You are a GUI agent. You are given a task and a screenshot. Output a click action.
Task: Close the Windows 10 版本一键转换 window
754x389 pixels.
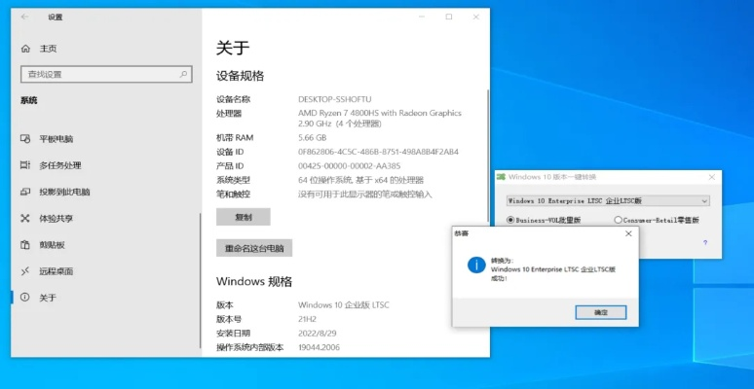pyautogui.click(x=712, y=177)
